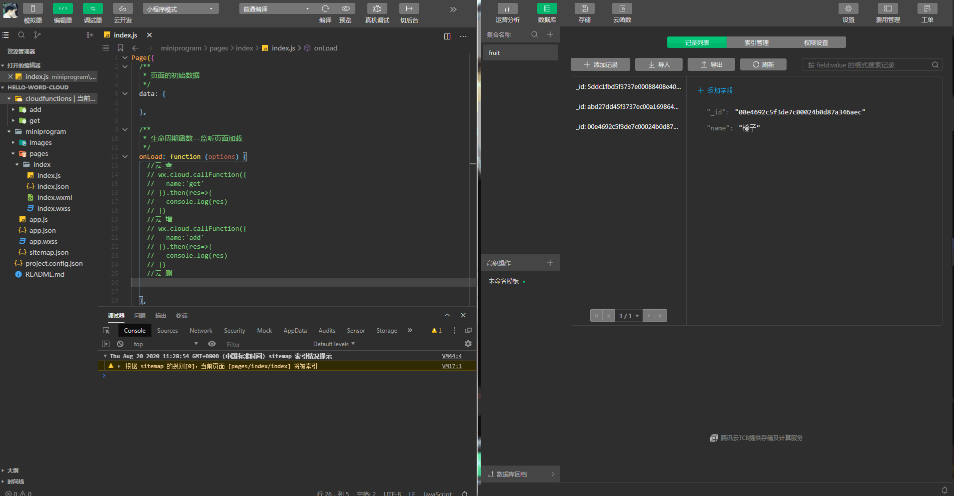
Task: Open the editor more-actions ellipsis menu
Action: (463, 36)
